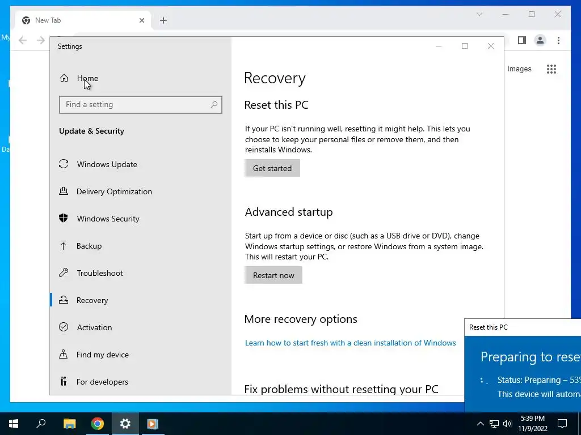Click the Recovery page heading
The width and height of the screenshot is (581, 435).
click(x=275, y=78)
